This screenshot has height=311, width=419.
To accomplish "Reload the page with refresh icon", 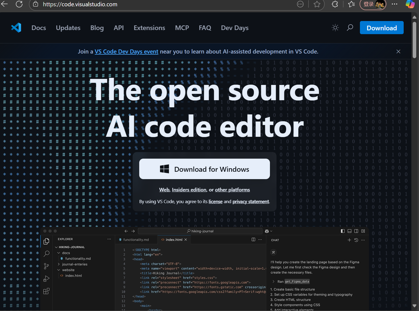I will pyautogui.click(x=19, y=4).
